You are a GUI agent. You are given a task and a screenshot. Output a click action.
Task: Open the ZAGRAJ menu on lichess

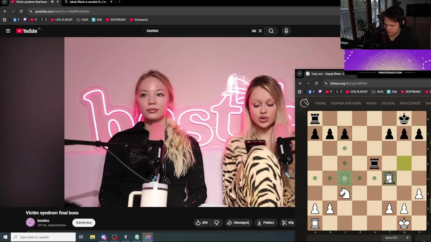[x=320, y=103]
